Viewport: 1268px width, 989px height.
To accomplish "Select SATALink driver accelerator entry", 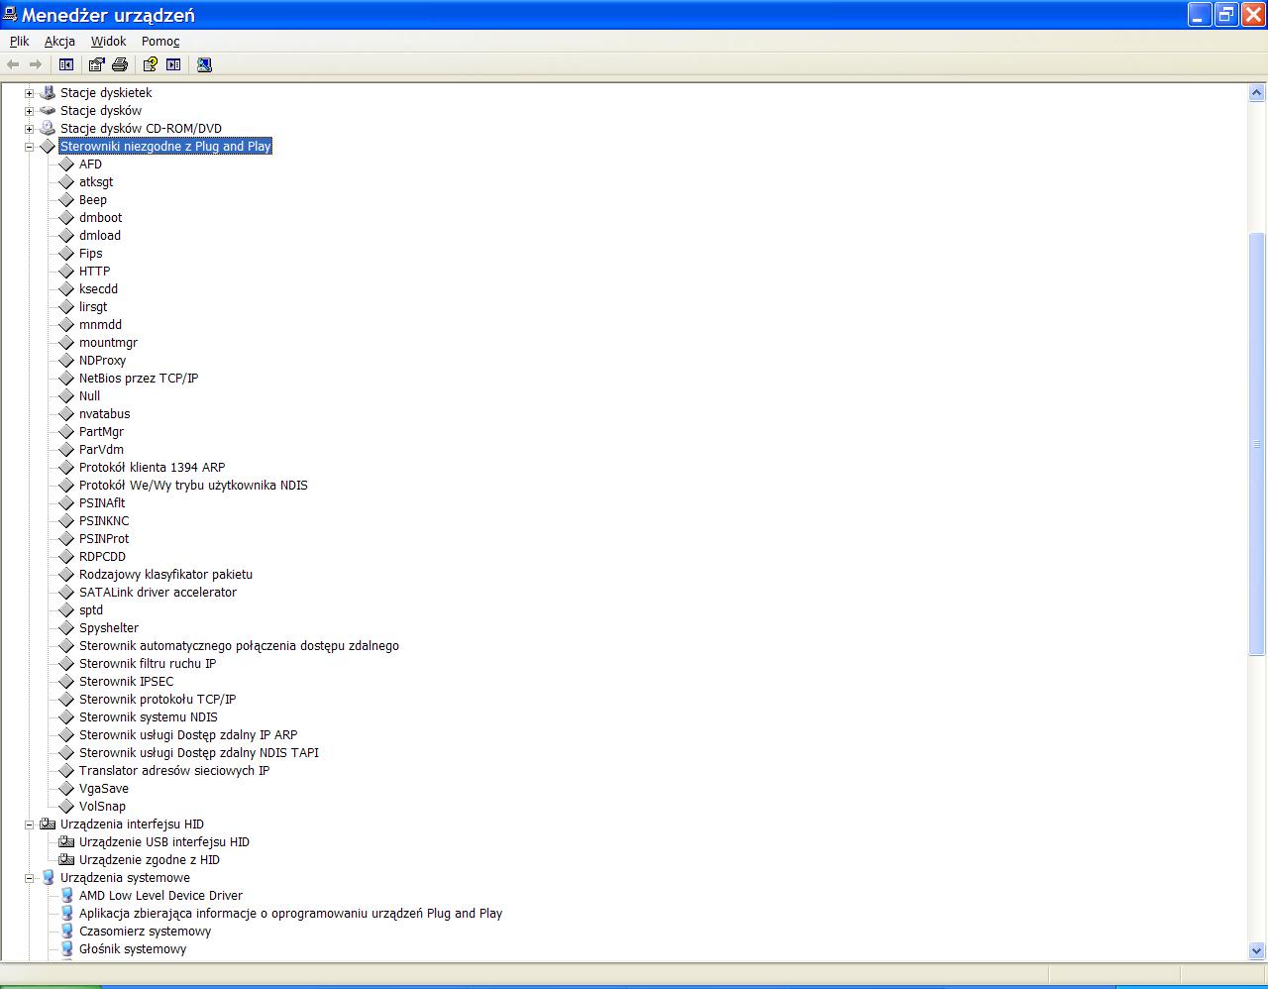I will pos(158,593).
